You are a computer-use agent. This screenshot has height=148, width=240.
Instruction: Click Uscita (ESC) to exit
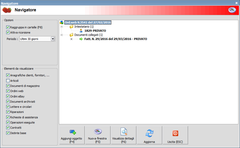point(175,135)
